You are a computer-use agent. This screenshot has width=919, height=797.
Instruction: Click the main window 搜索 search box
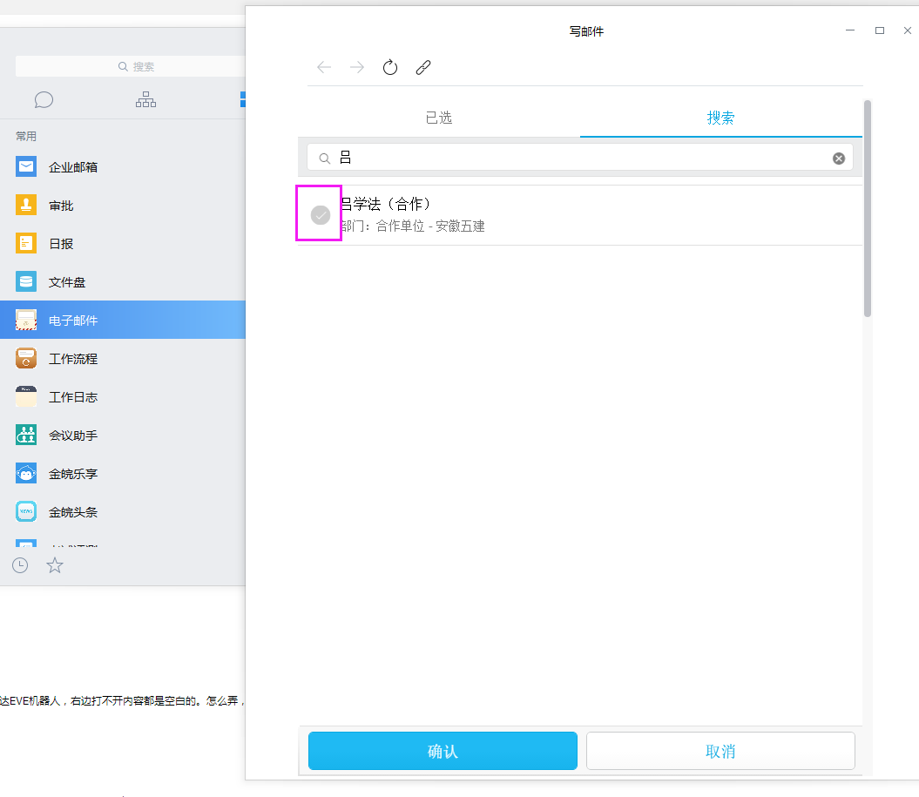130,66
